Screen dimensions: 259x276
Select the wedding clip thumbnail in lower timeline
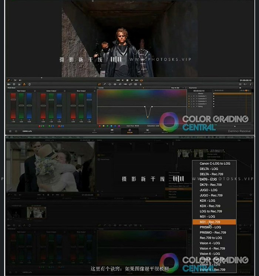click(x=36, y=212)
